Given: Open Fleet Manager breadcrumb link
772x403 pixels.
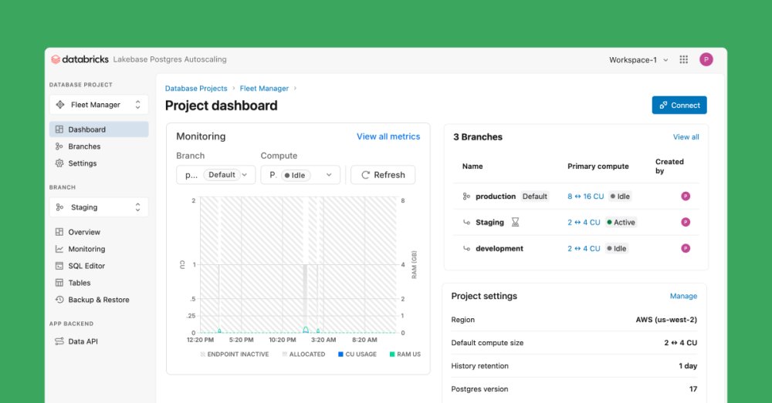Looking at the screenshot, I should 264,89.
